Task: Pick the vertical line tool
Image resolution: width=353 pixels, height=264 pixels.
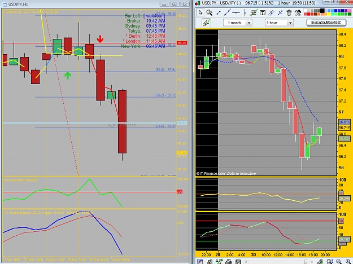Action: (x=245, y=13)
